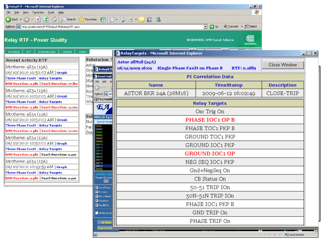Click the Stop loading icon
The image size is (322, 239).
pyautogui.click(x=38, y=19)
